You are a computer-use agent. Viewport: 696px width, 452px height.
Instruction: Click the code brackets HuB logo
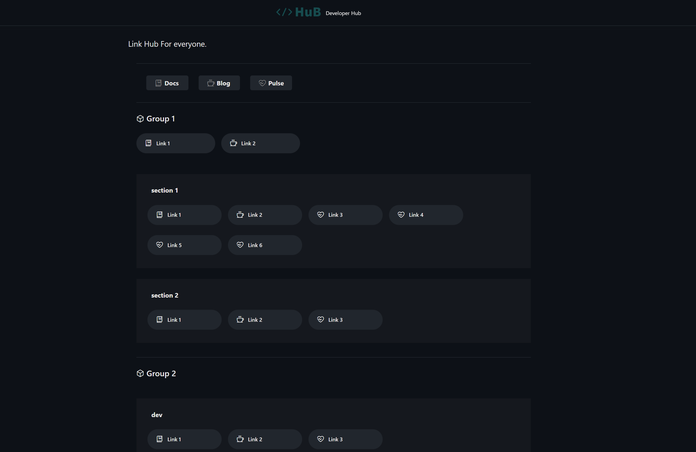pyautogui.click(x=298, y=12)
